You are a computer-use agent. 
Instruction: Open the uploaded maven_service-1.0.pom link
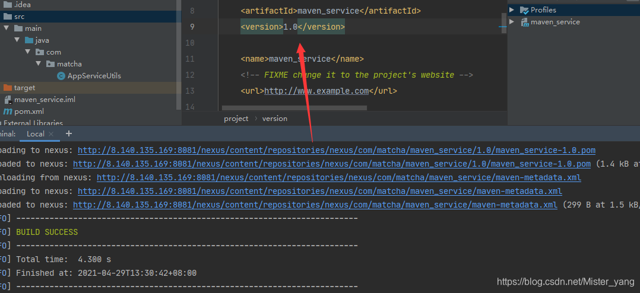[331, 164]
